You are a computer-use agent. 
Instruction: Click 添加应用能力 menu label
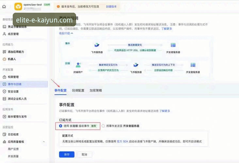pos(16,52)
